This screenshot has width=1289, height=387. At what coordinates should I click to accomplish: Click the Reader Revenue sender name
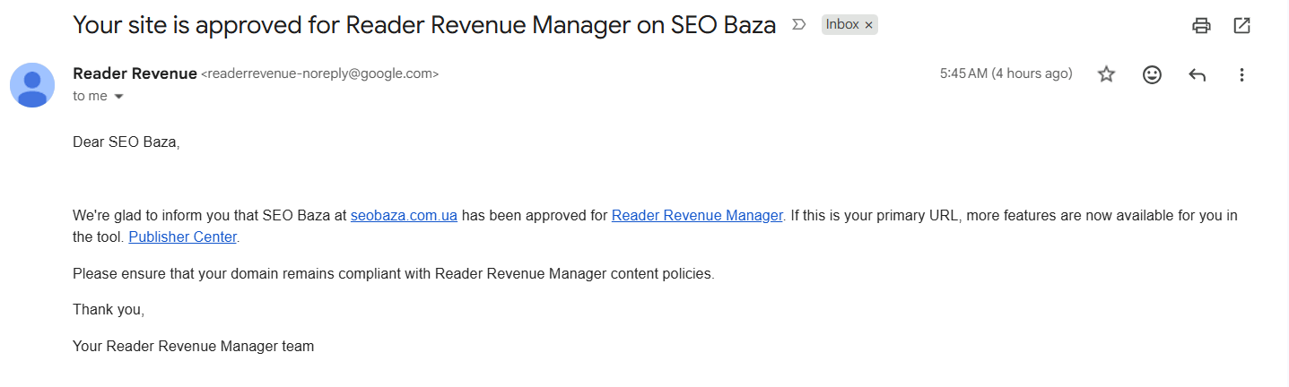click(x=135, y=73)
